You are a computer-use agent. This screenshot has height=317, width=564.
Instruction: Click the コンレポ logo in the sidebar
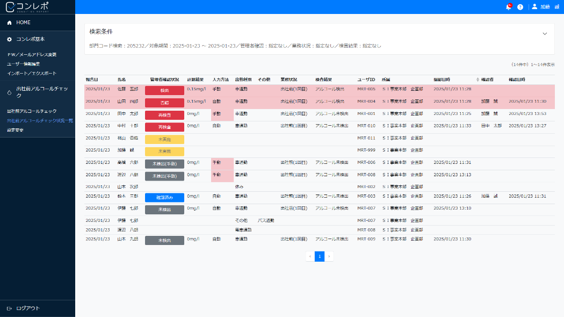27,7
